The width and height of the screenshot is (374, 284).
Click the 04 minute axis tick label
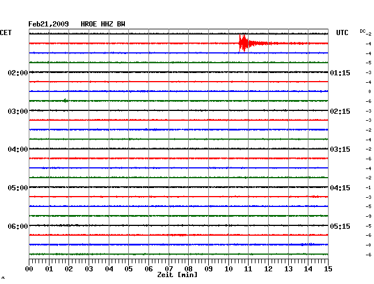click(x=109, y=269)
